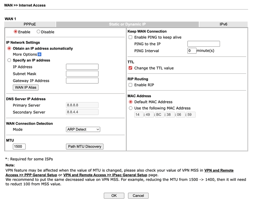254x205 pixels.
Task: Select the Disable radio button
Action: pos(38,32)
